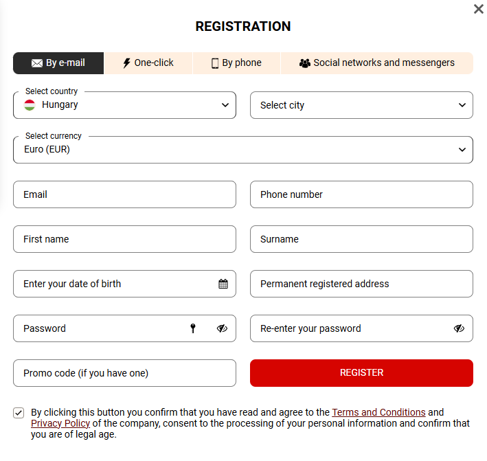Switch to the By phone tab

click(x=237, y=63)
